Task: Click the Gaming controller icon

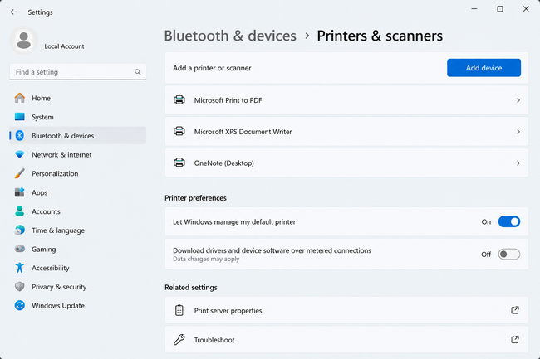Action: pos(20,249)
